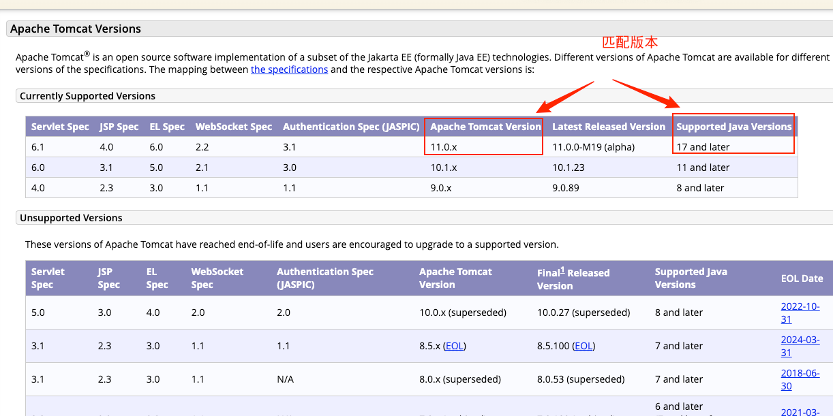Click '7 and later' in 8.0.x row
The width and height of the screenshot is (833, 416).
[679, 379]
